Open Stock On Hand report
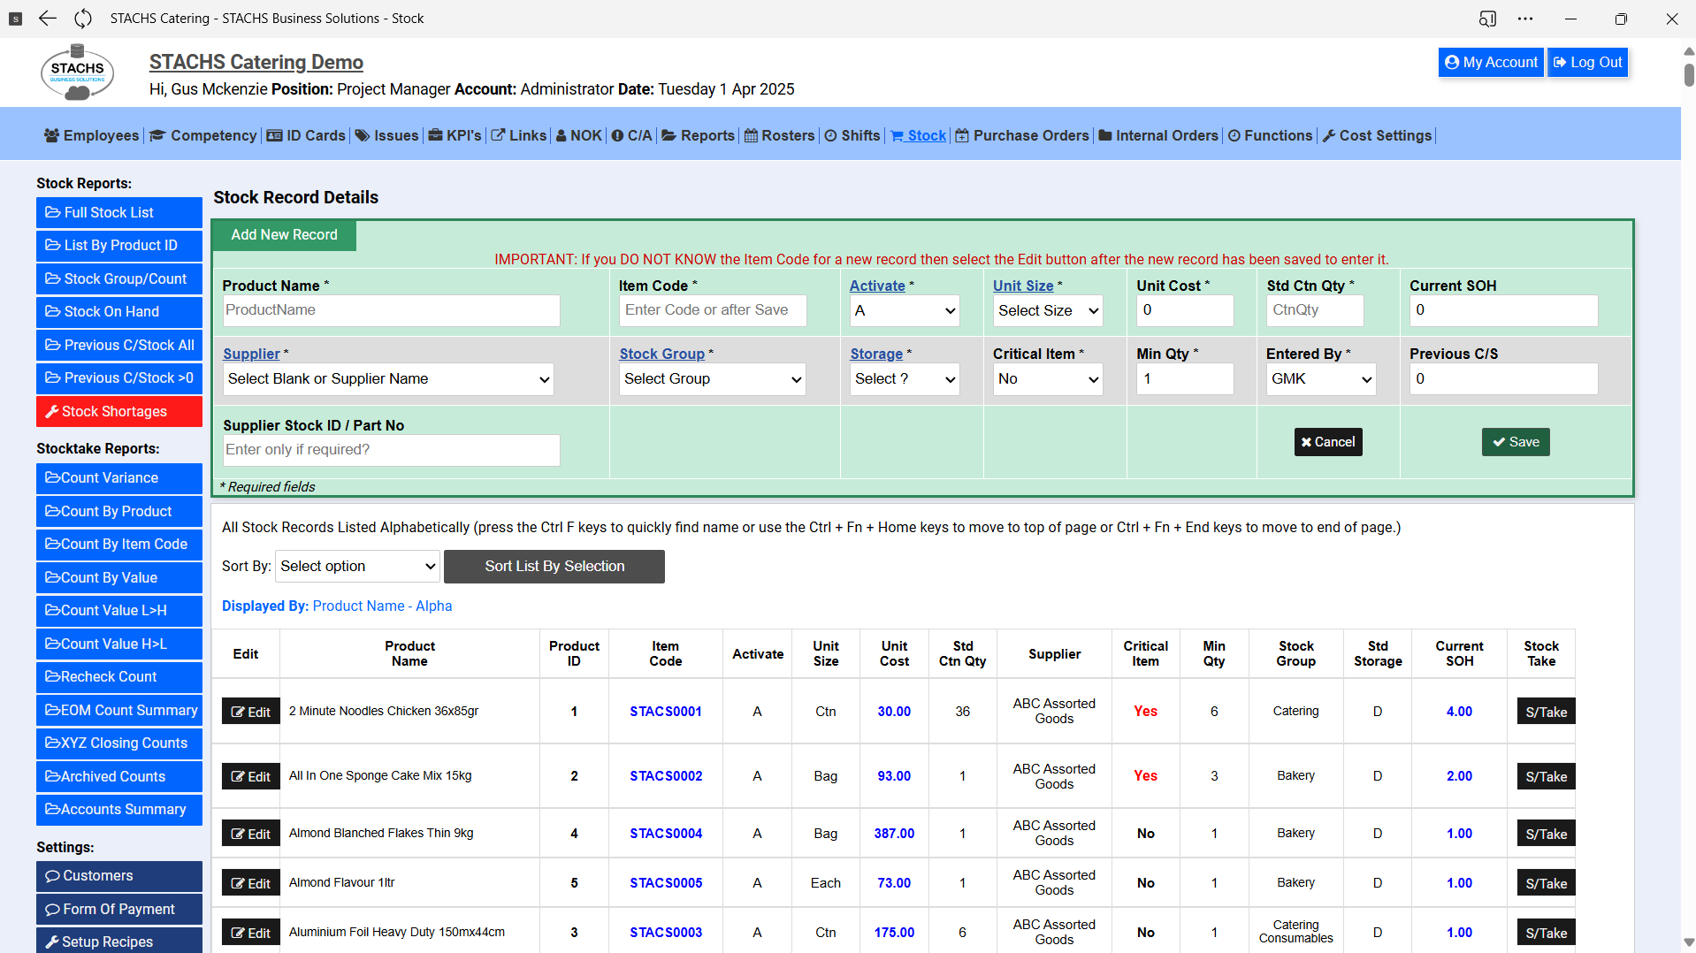 tap(119, 312)
